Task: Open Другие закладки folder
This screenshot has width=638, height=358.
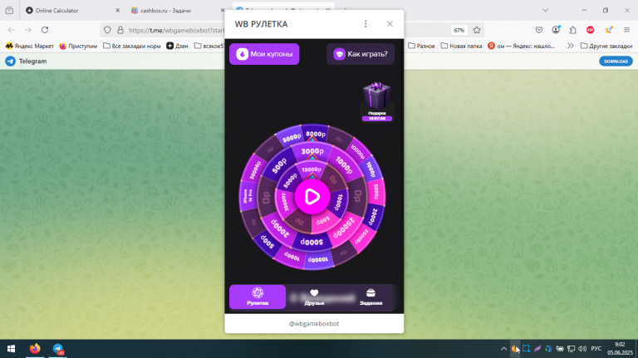Action: 606,46
